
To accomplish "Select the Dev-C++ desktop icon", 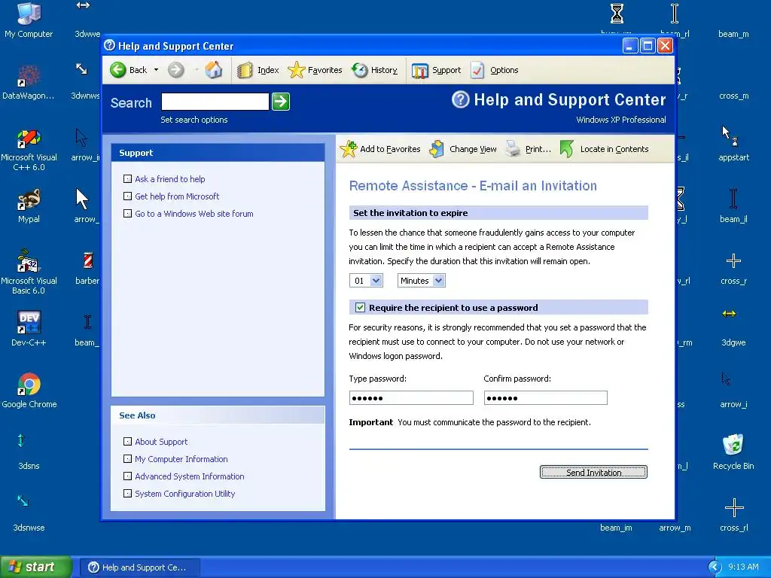I will pos(29,328).
